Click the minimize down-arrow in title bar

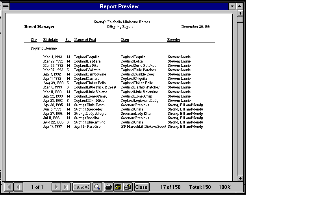coord(232,6)
